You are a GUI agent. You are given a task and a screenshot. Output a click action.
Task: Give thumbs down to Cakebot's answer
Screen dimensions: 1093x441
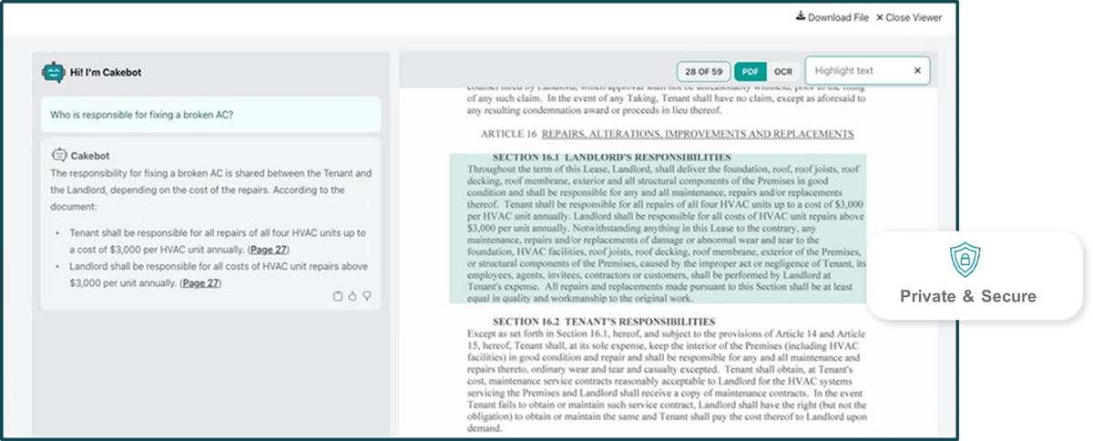[366, 295]
